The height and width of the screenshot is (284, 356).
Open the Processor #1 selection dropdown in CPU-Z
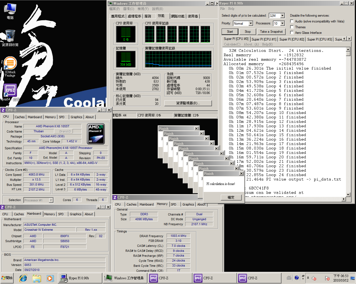tap(51, 200)
